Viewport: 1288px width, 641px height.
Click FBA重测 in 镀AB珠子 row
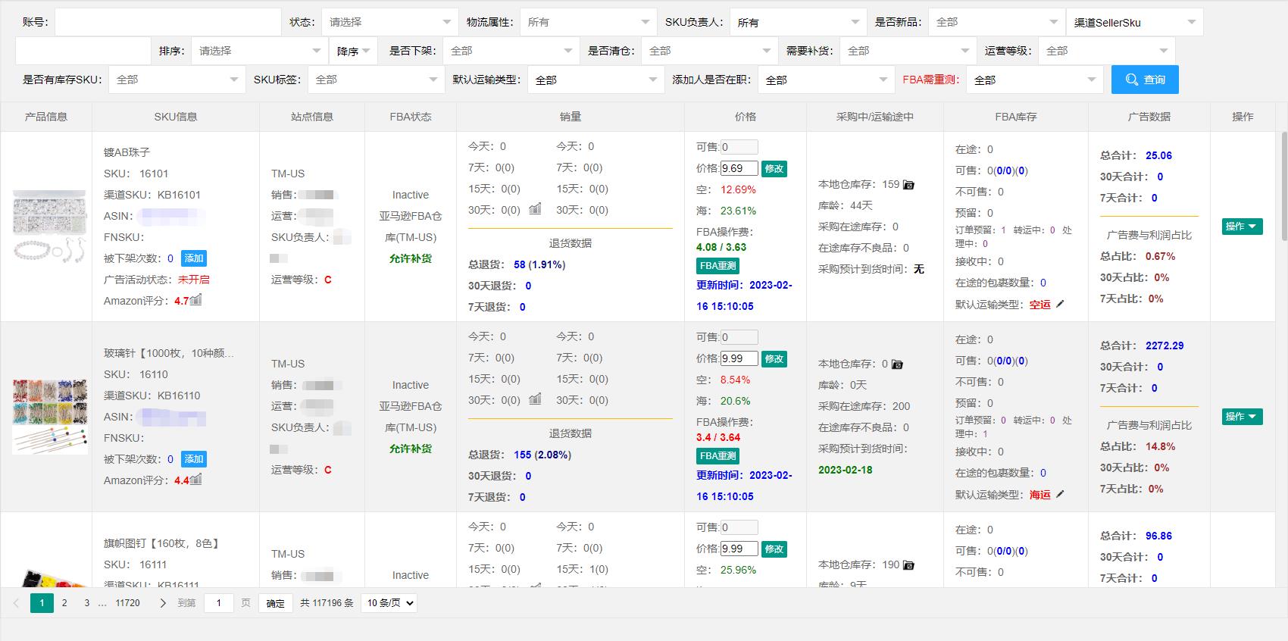(718, 266)
